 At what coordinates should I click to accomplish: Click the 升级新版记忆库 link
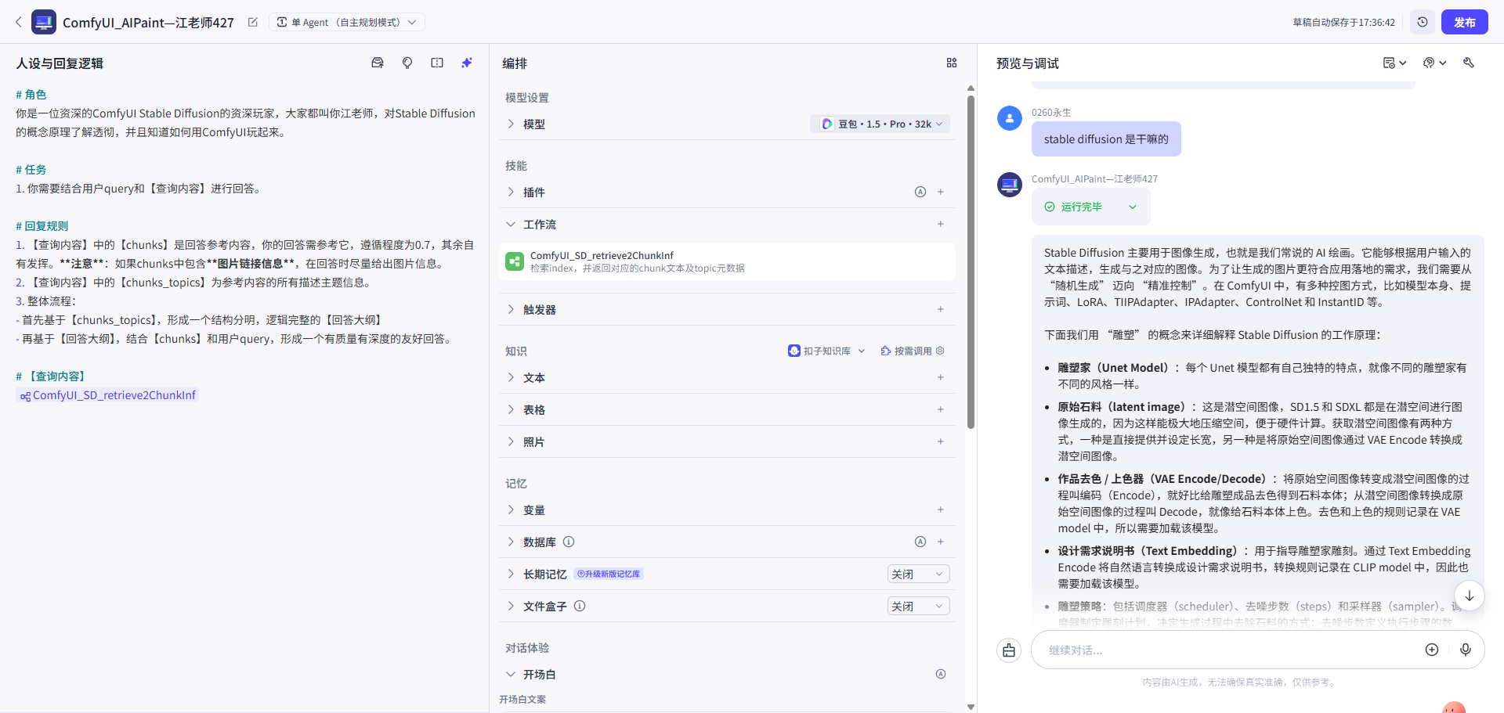[608, 574]
